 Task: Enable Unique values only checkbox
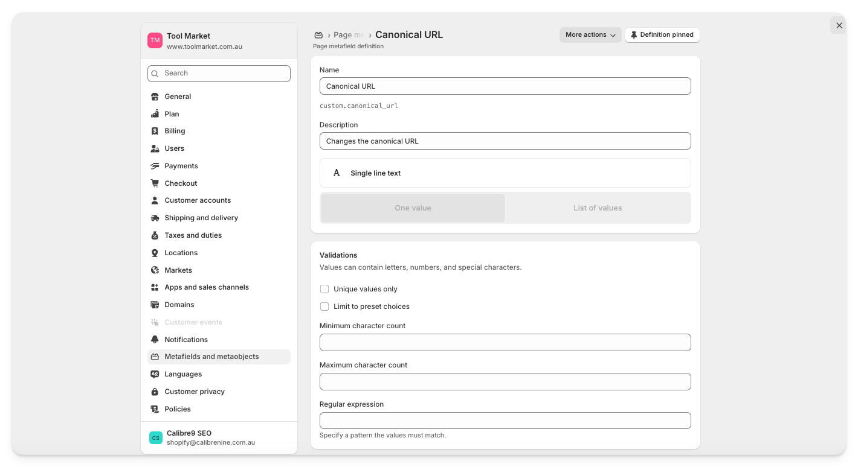(324, 289)
